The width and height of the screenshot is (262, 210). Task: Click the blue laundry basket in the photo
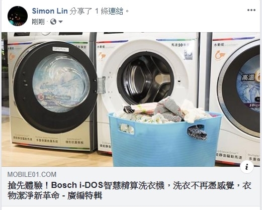click(164, 140)
